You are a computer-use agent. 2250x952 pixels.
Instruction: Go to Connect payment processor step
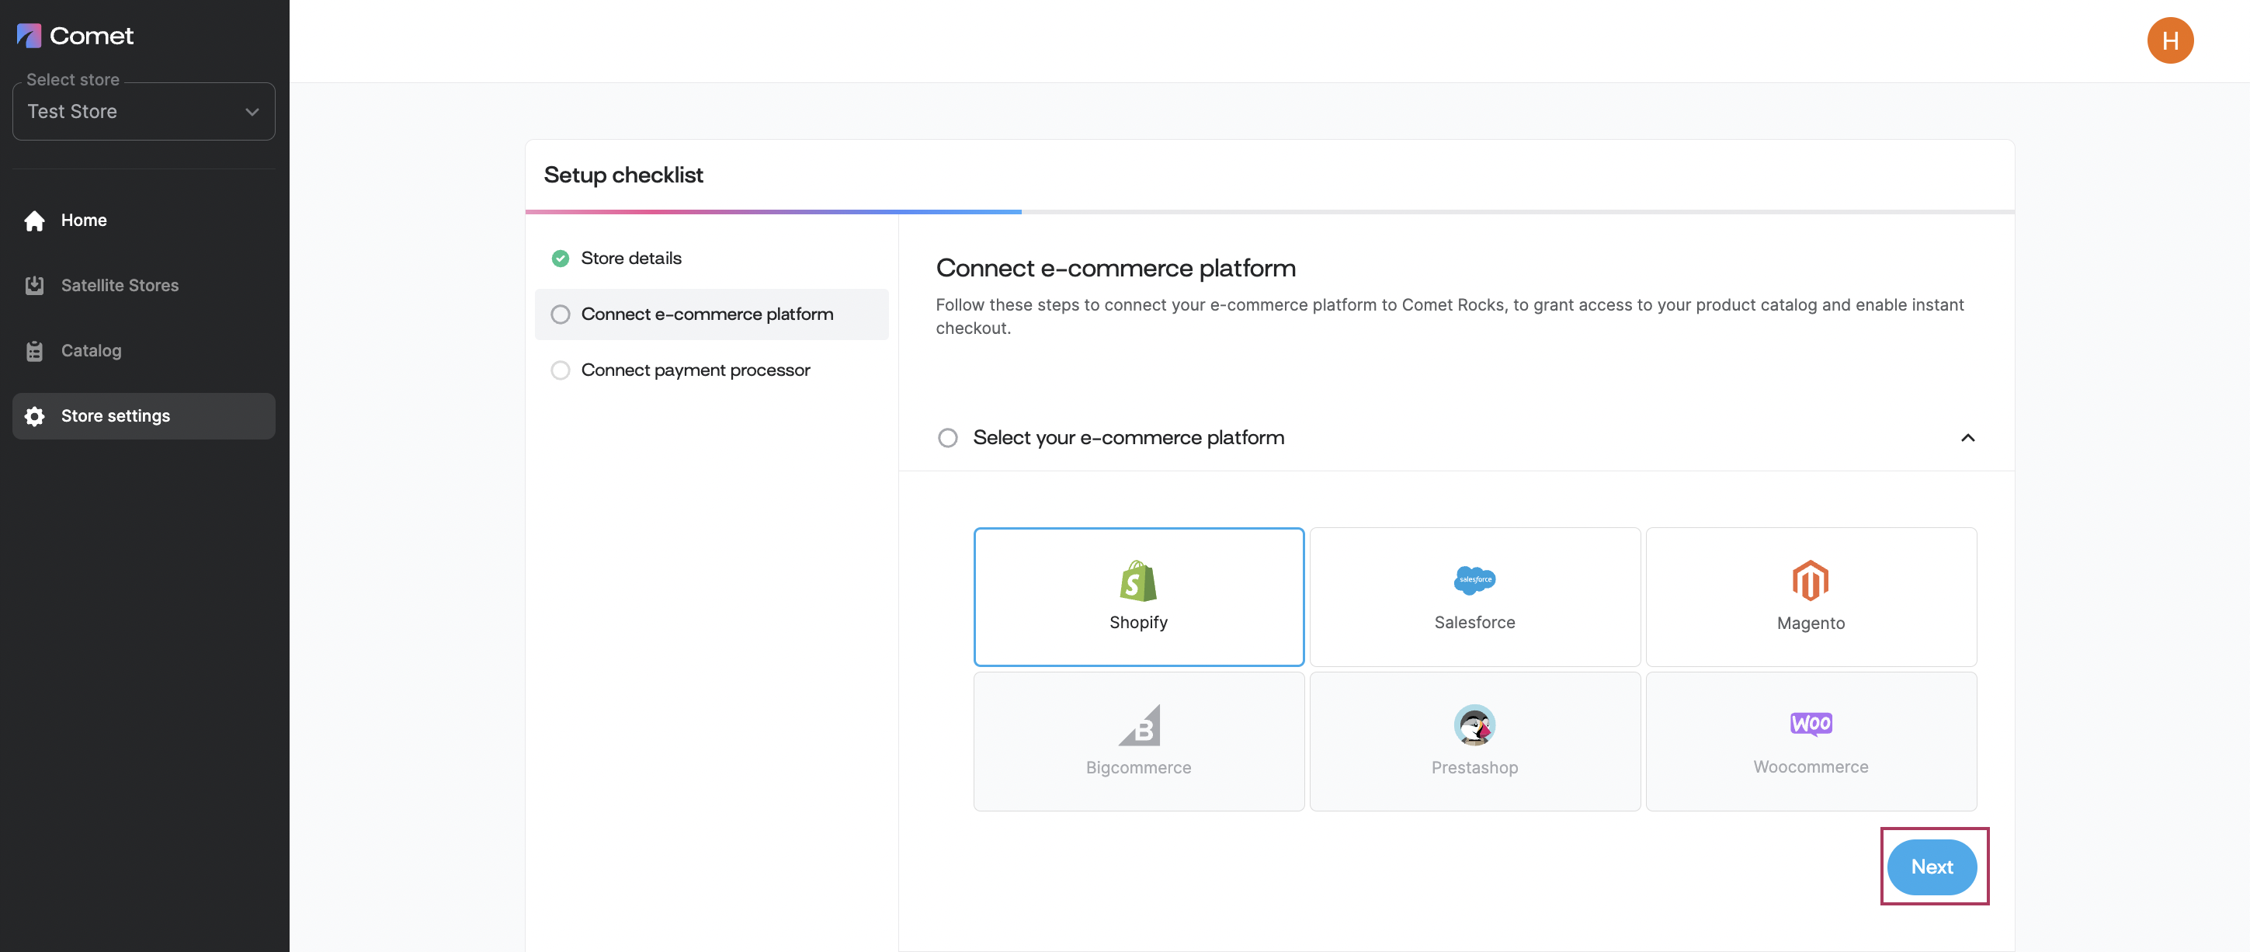(696, 370)
